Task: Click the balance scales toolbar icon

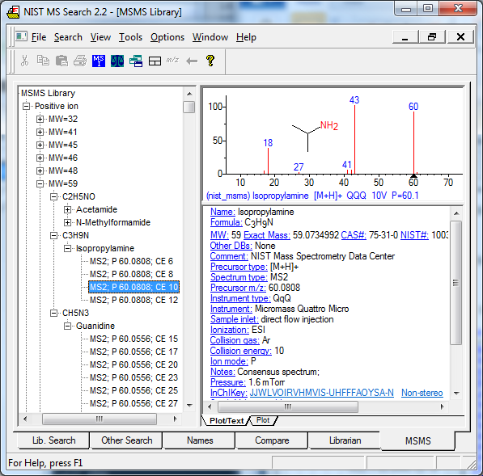Action: [x=117, y=61]
